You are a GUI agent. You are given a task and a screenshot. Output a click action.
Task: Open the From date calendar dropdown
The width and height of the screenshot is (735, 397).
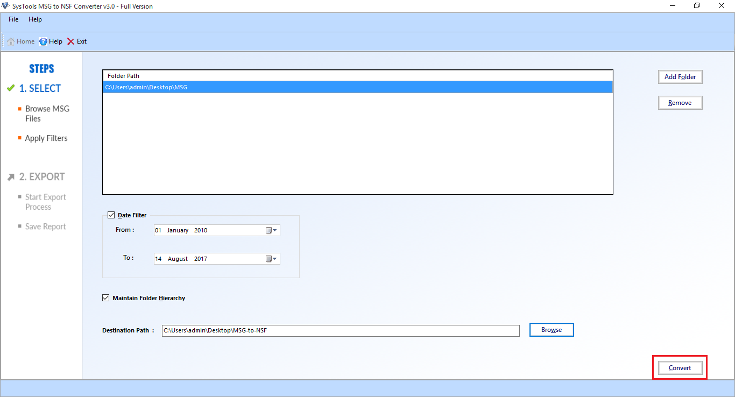click(272, 230)
